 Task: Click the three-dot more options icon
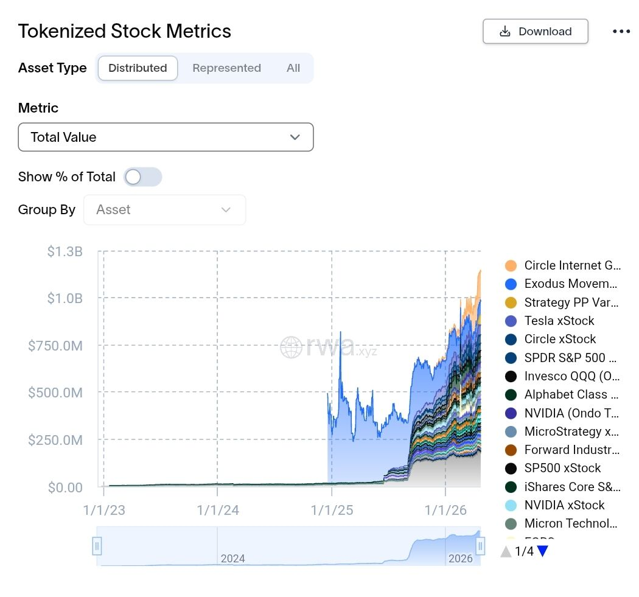[621, 32]
